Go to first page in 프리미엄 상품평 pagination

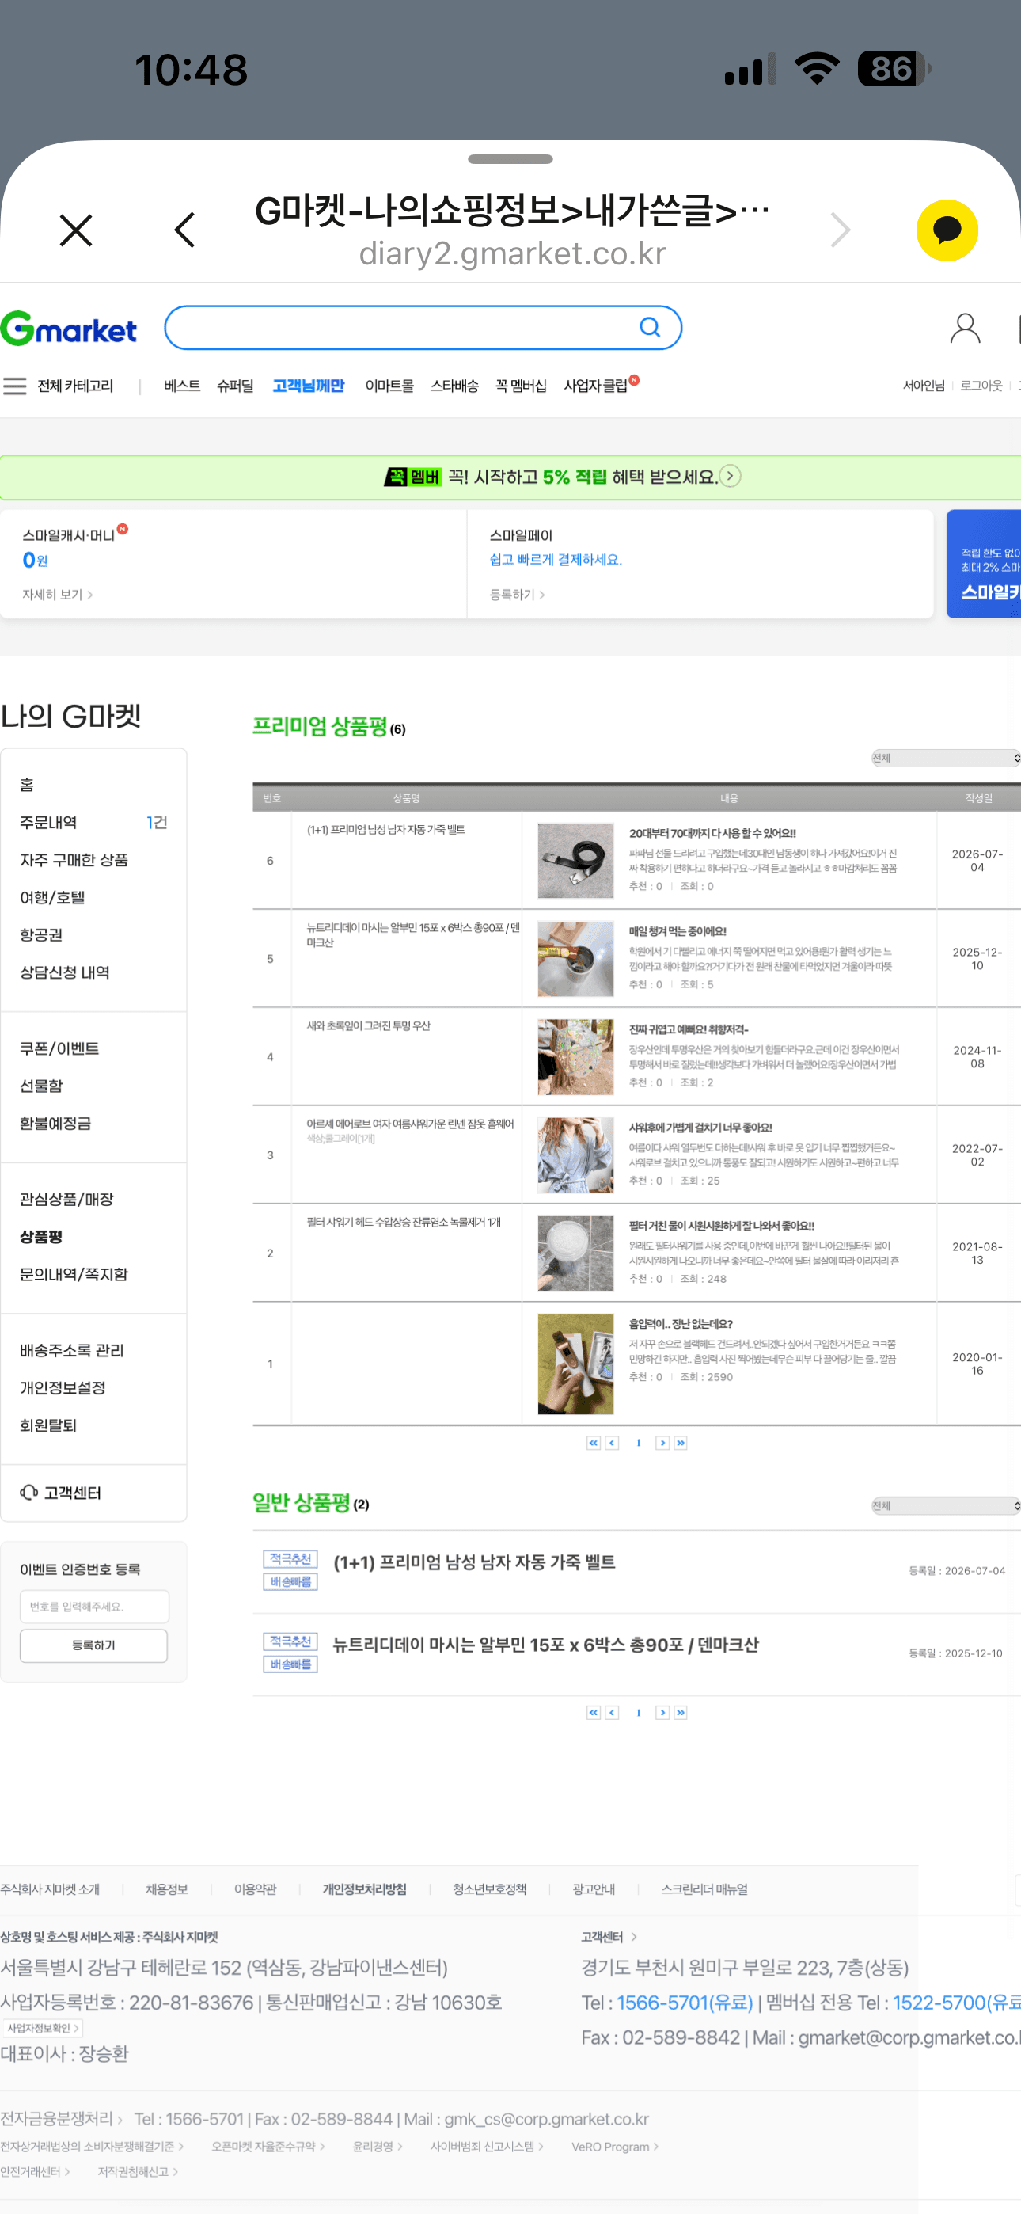593,1443
